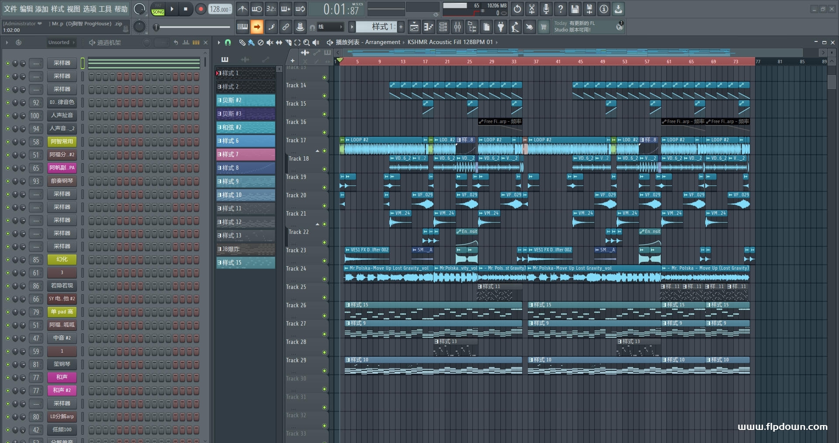Click the content library shopping cart icon

pos(544,27)
